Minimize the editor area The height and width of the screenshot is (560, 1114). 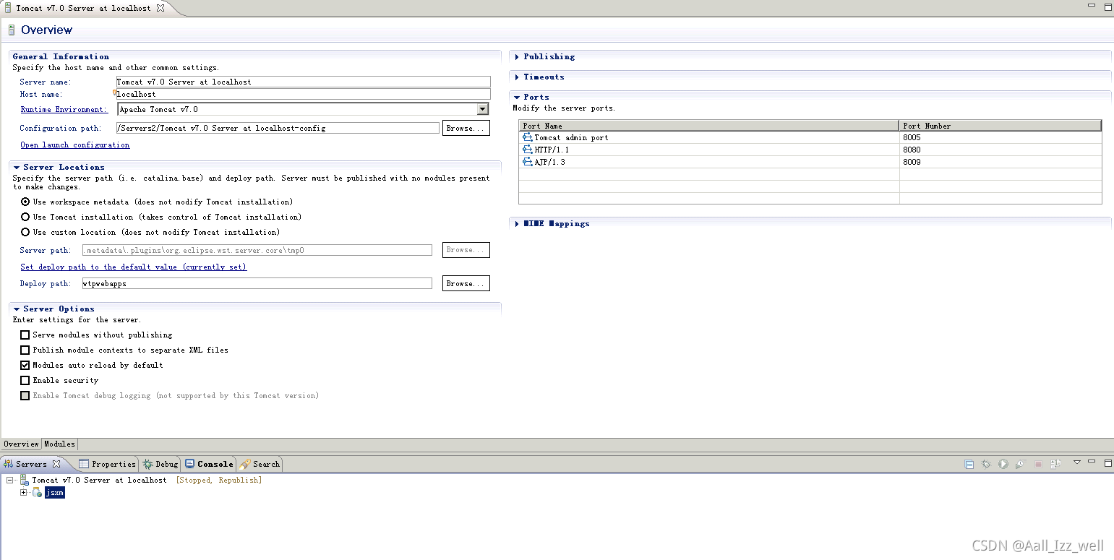pyautogui.click(x=1092, y=6)
